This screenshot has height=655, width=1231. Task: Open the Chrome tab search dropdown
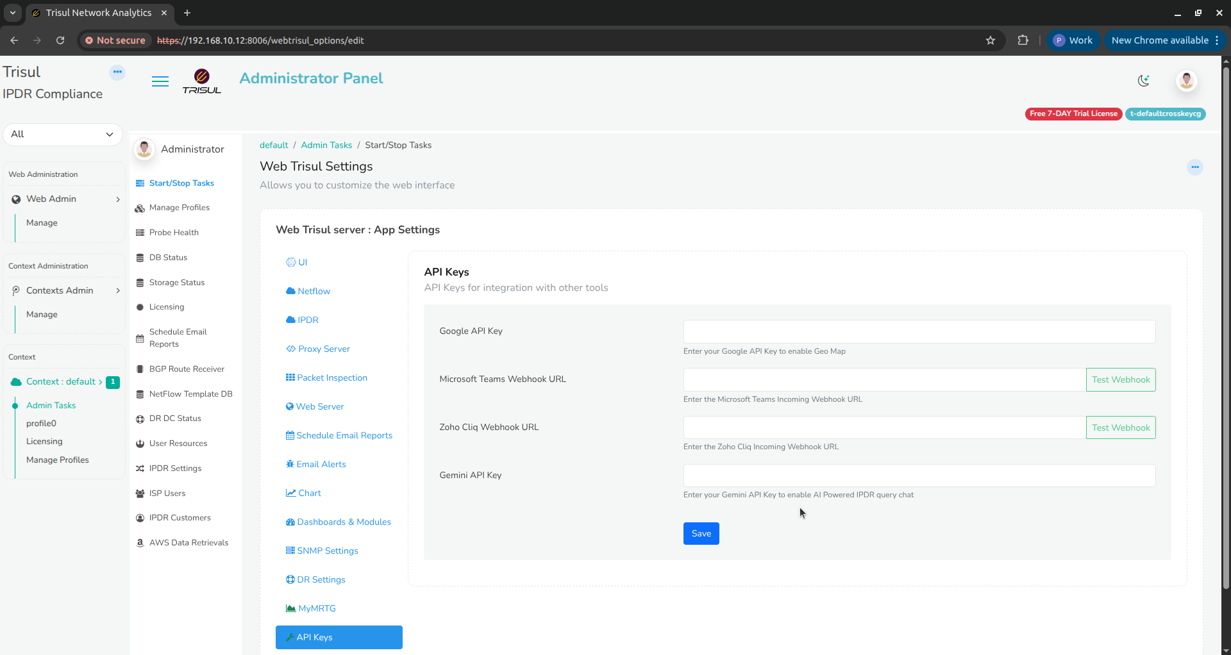pyautogui.click(x=12, y=13)
